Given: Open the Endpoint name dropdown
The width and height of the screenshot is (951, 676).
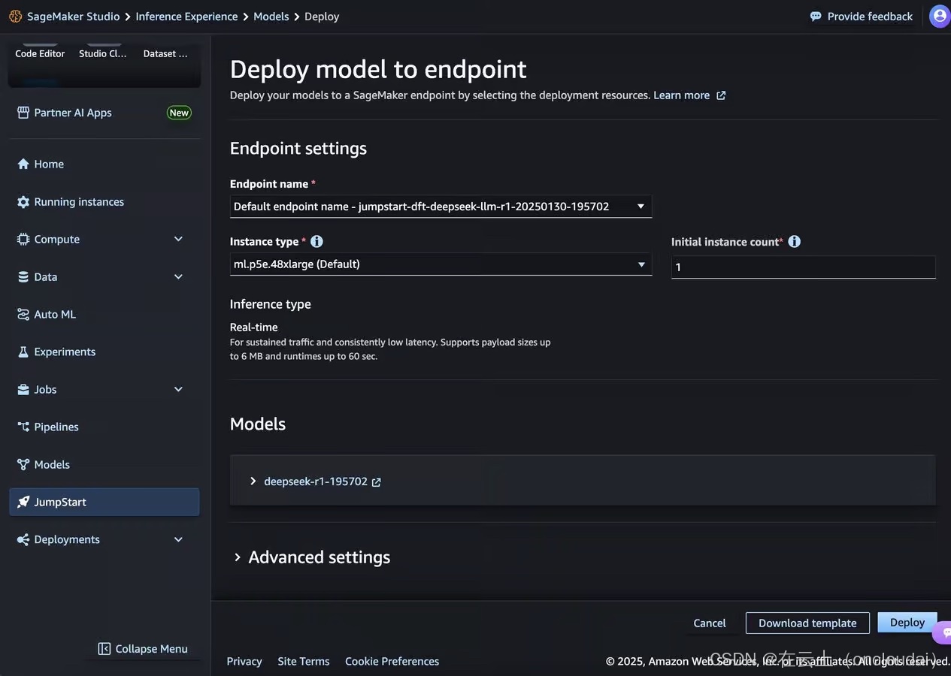Looking at the screenshot, I should click(x=441, y=207).
